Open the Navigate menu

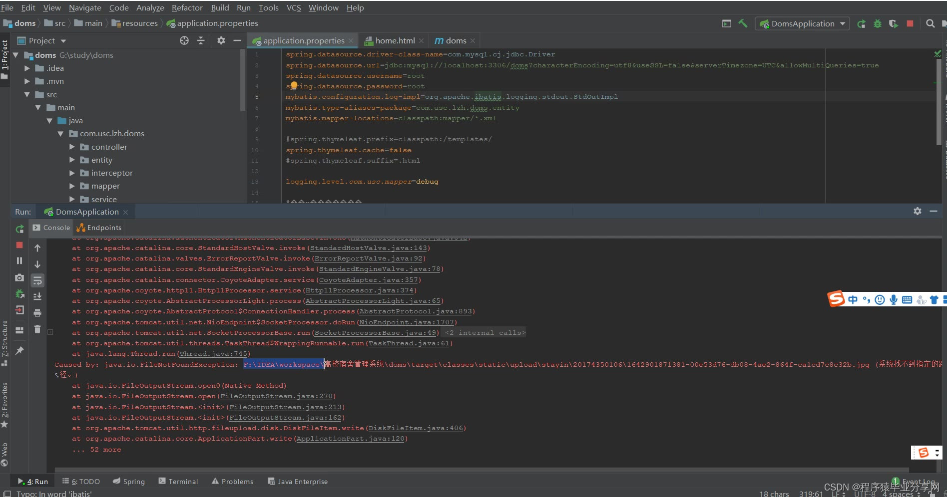[x=85, y=8]
